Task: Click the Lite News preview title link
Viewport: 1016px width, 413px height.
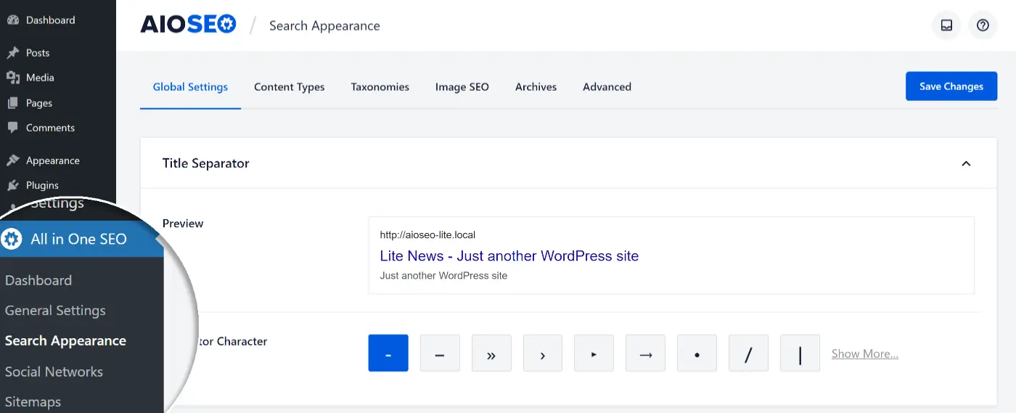Action: (x=509, y=255)
